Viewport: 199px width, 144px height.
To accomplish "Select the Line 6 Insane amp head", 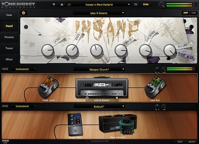I will click(102, 87).
